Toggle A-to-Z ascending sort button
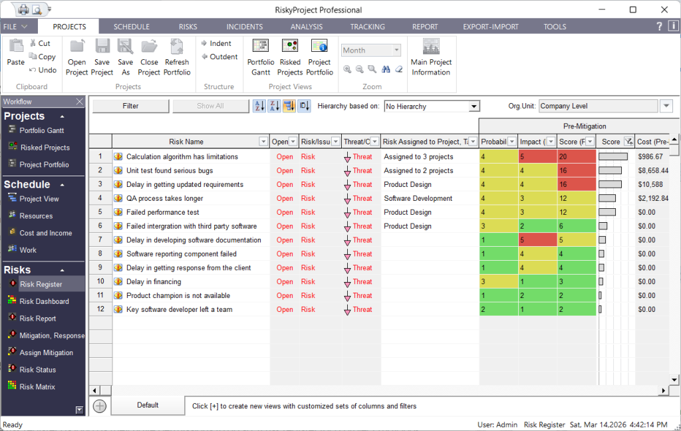 (x=259, y=106)
